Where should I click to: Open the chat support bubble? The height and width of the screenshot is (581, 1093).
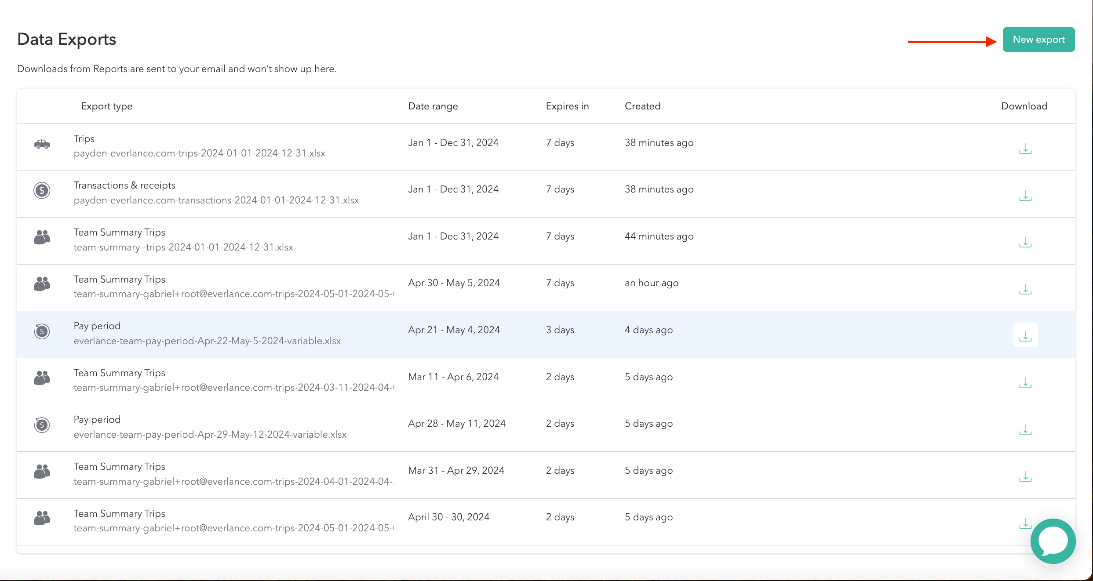(1053, 541)
